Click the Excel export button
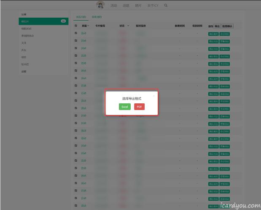The image size is (261, 210). (x=125, y=107)
